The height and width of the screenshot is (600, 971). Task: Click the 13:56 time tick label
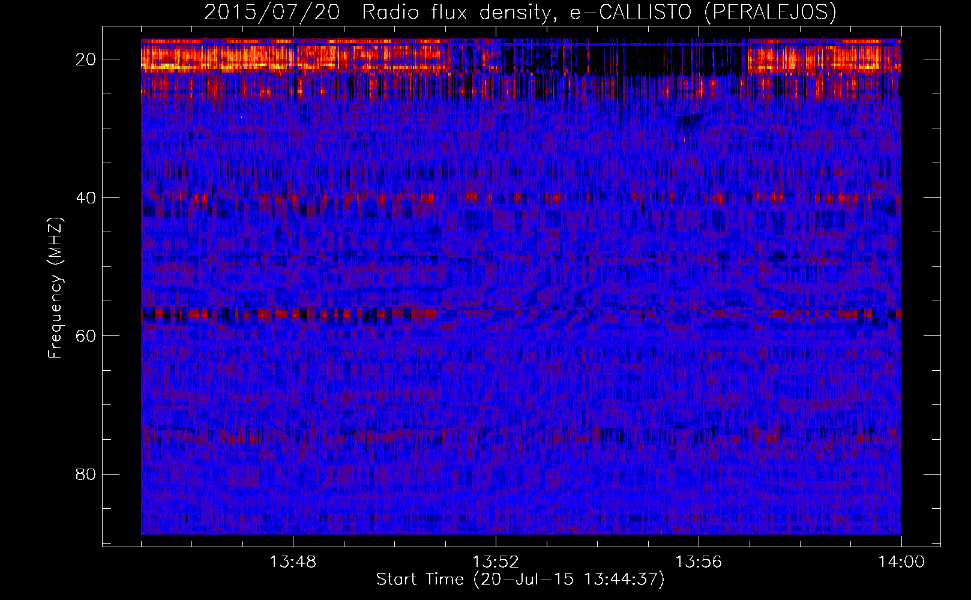coord(699,562)
